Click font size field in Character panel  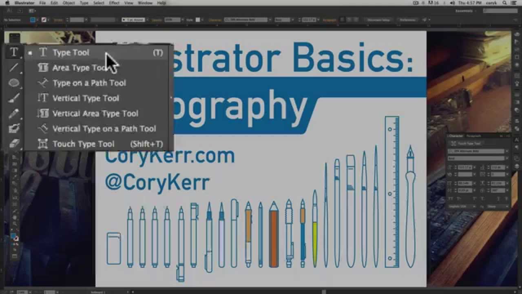(x=464, y=167)
